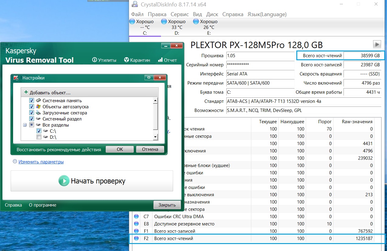This screenshot has height=251, width=387.
Task: Click the status orb in the F1 row
Action: point(136,231)
